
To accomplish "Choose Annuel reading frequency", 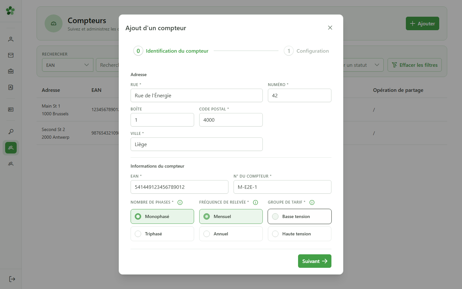I will point(231,234).
